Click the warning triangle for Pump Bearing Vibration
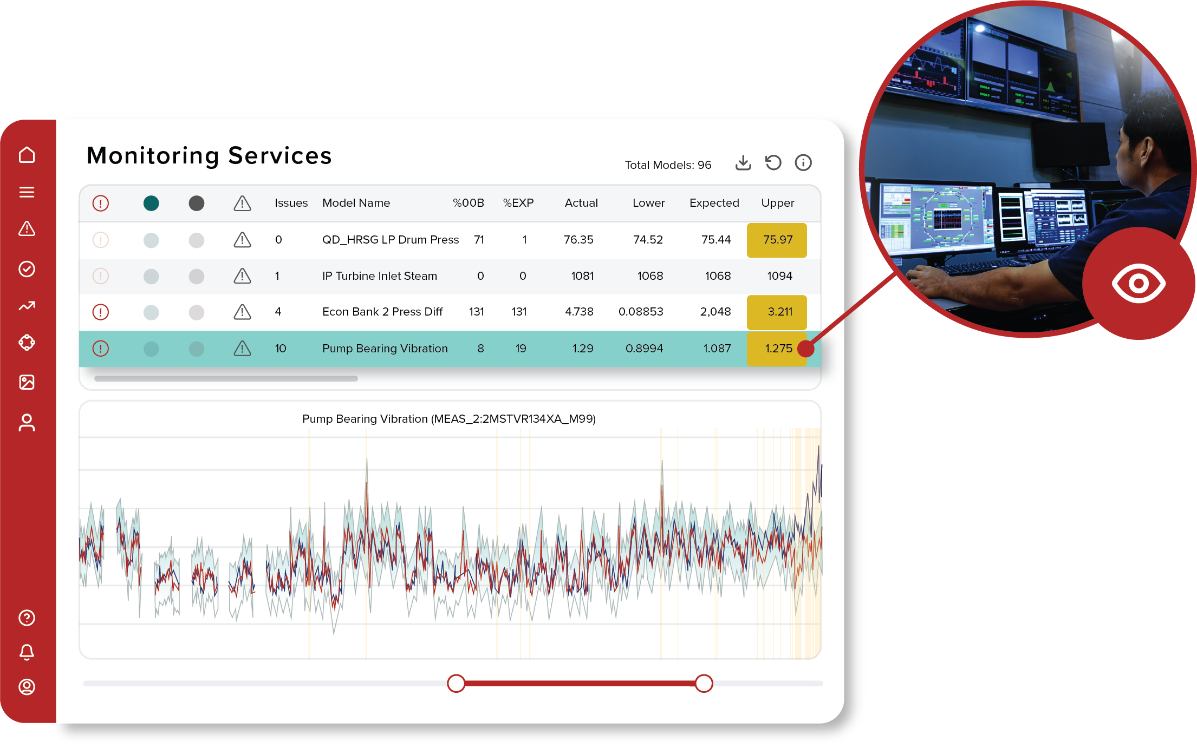The image size is (1197, 748). [x=242, y=349]
